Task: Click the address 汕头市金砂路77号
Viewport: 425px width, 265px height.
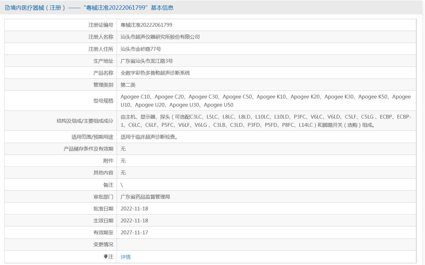Action: click(x=141, y=49)
